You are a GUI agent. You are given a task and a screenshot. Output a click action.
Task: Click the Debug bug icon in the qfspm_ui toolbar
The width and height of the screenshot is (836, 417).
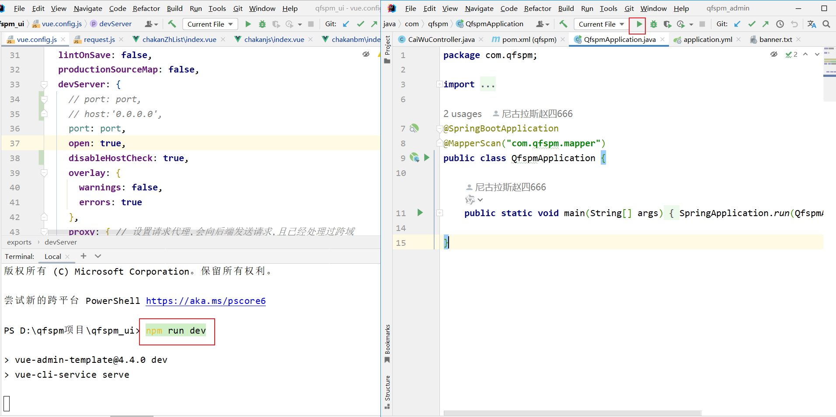[x=262, y=24]
